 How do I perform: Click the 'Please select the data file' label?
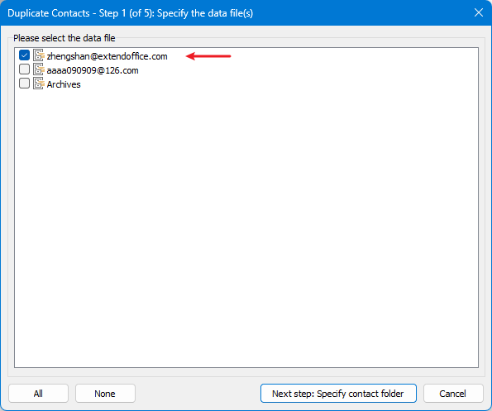[64, 38]
